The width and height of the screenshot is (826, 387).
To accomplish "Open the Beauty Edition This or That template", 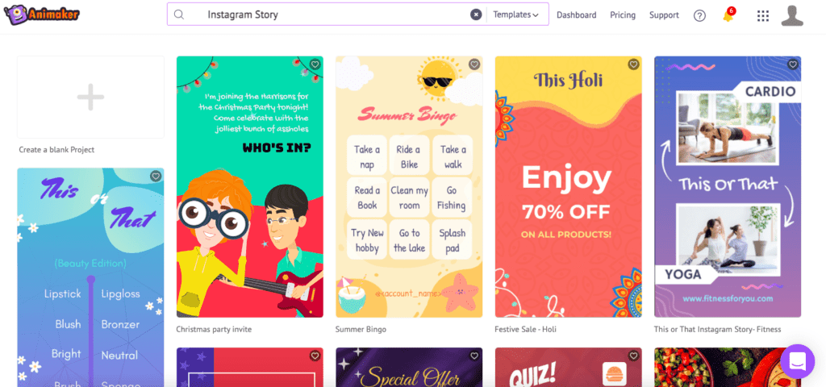I will [90, 277].
